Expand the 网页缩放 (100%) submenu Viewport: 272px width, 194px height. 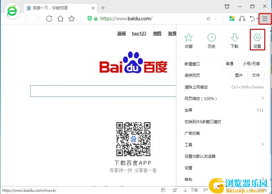[224, 98]
